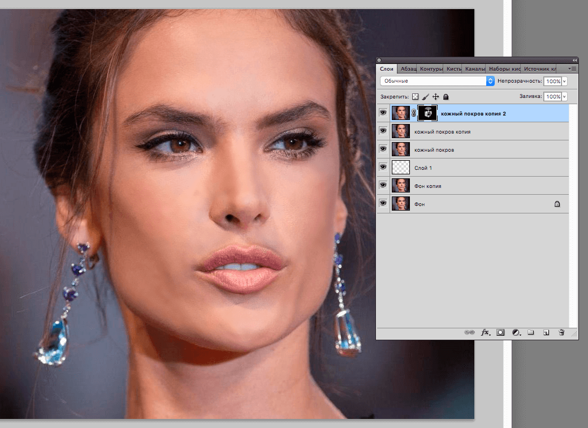This screenshot has width=588, height=428.
Task: Toggle visibility of кожный покров копия
Action: click(383, 131)
